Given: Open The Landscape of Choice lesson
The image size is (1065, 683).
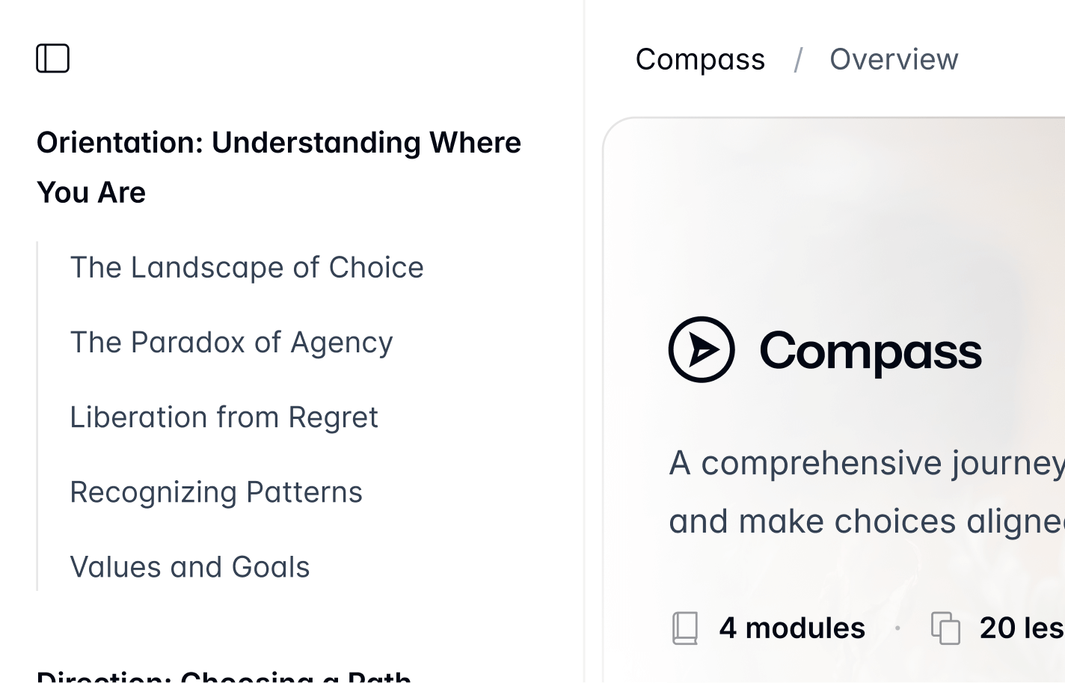Looking at the screenshot, I should pos(247,268).
